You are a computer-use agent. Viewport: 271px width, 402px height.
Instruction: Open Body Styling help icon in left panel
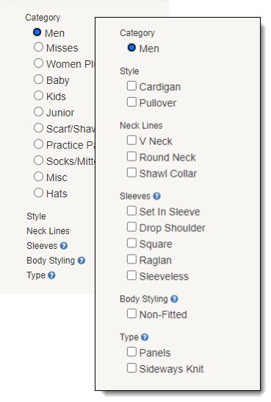[82, 261]
